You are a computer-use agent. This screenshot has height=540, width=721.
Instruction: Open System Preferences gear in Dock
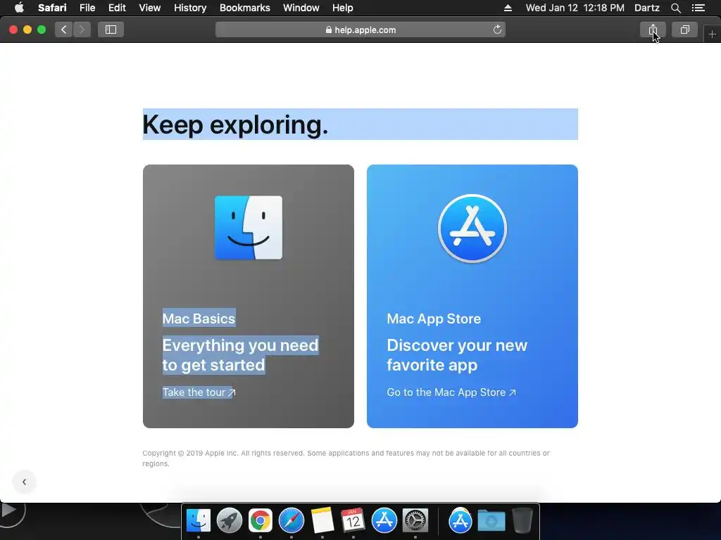[415, 521]
